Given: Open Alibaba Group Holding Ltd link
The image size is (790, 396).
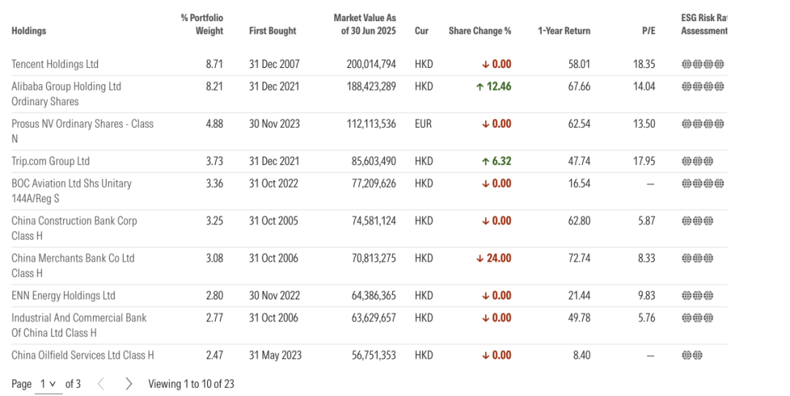Looking at the screenshot, I should point(66,86).
